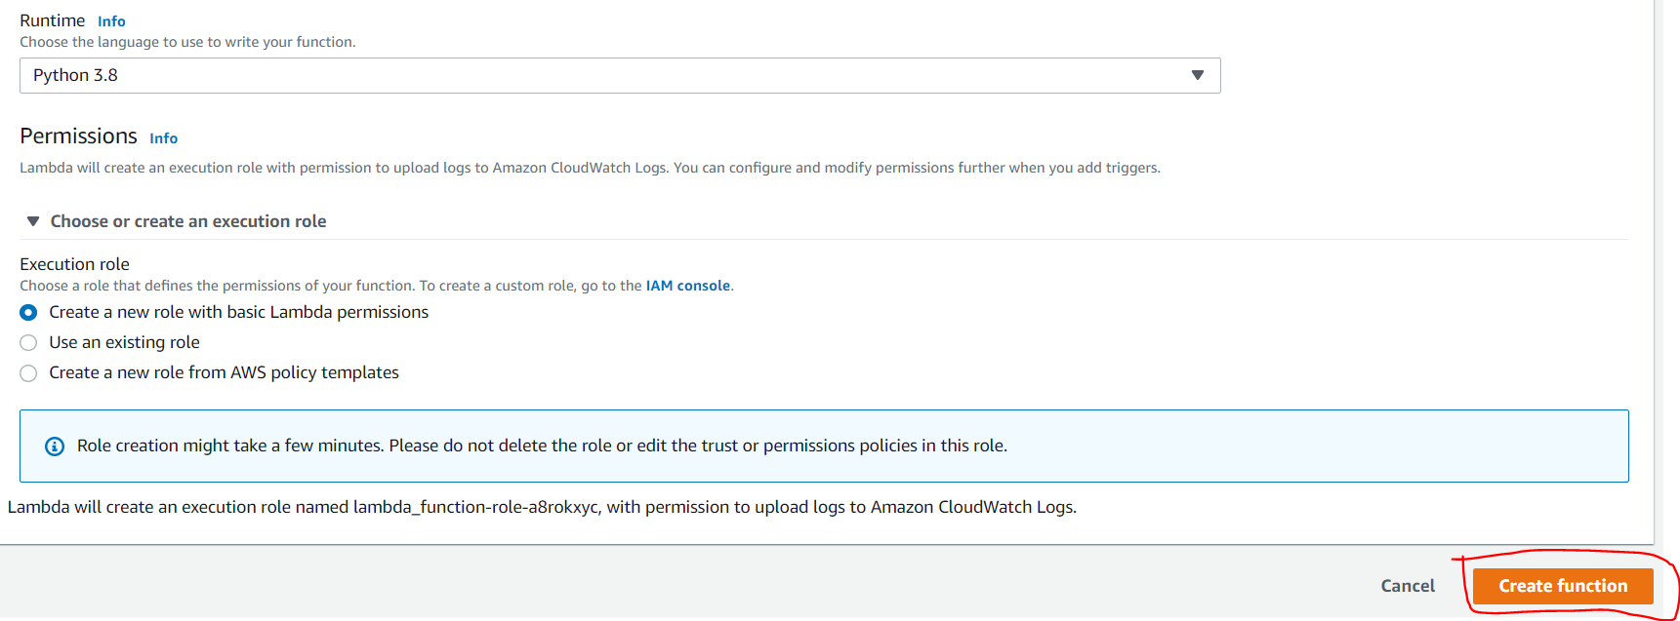This screenshot has height=621, width=1680.
Task: Click the lambda_function-role-a8rokxyc role name sentence
Action: point(542,507)
